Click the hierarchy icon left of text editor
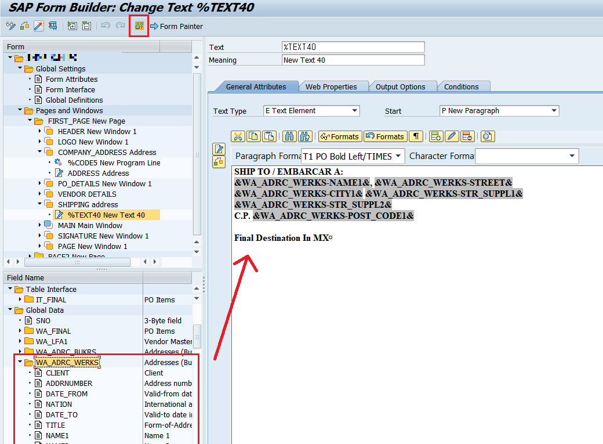This screenshot has height=444, width=603. (x=219, y=162)
